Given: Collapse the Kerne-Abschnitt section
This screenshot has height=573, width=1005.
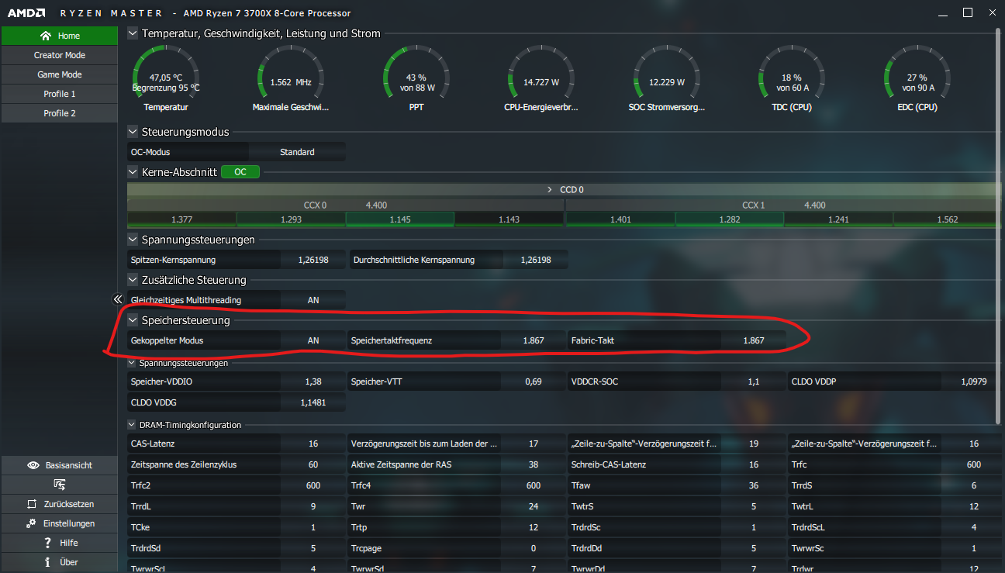Looking at the screenshot, I should pyautogui.click(x=133, y=172).
